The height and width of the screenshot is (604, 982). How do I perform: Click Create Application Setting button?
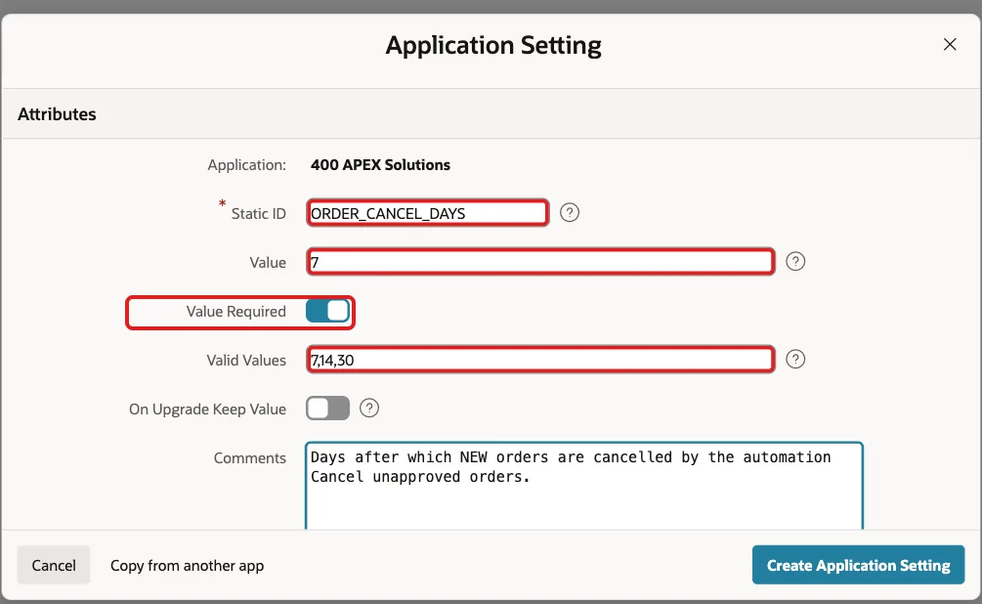[x=858, y=565]
